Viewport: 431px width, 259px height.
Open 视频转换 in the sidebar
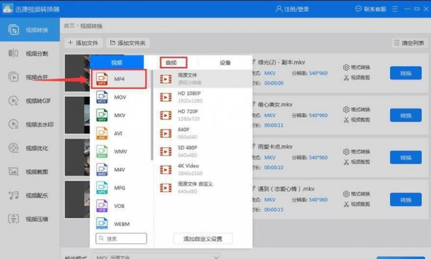pyautogui.click(x=30, y=30)
